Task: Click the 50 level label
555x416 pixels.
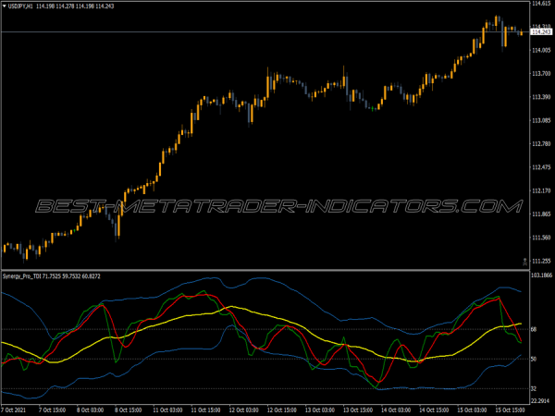Action: 534,359
